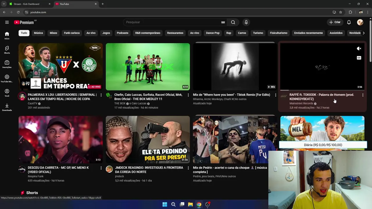Select the Dance-Pop filter chip
Screen dimensions: 372x209
213,33
